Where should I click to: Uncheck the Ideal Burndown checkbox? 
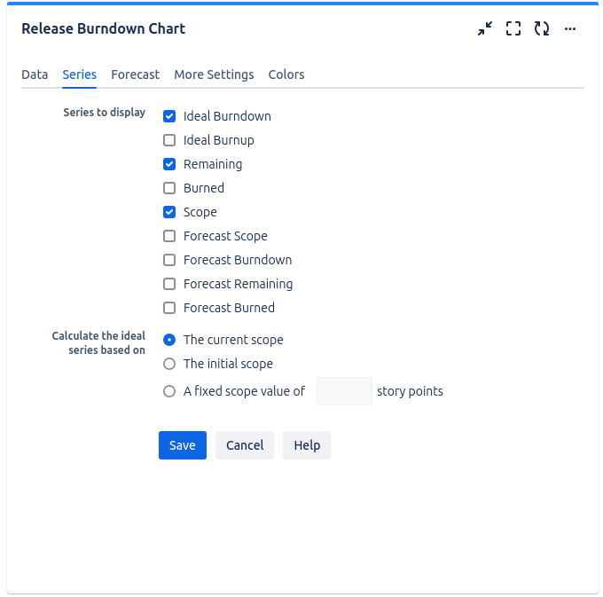pyautogui.click(x=169, y=116)
